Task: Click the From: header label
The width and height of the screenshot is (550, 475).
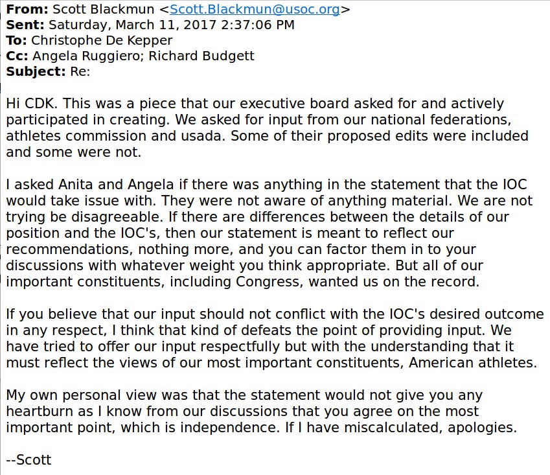Action: pyautogui.click(x=27, y=10)
